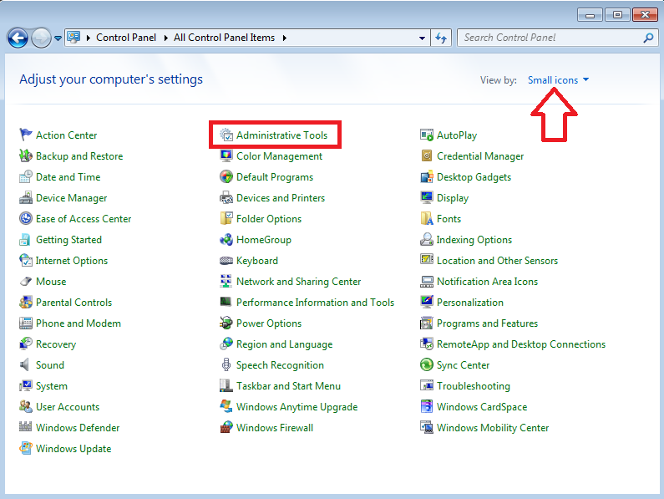Open the Desktop Gadgets link
Screen dimensions: 664x499
click(474, 177)
